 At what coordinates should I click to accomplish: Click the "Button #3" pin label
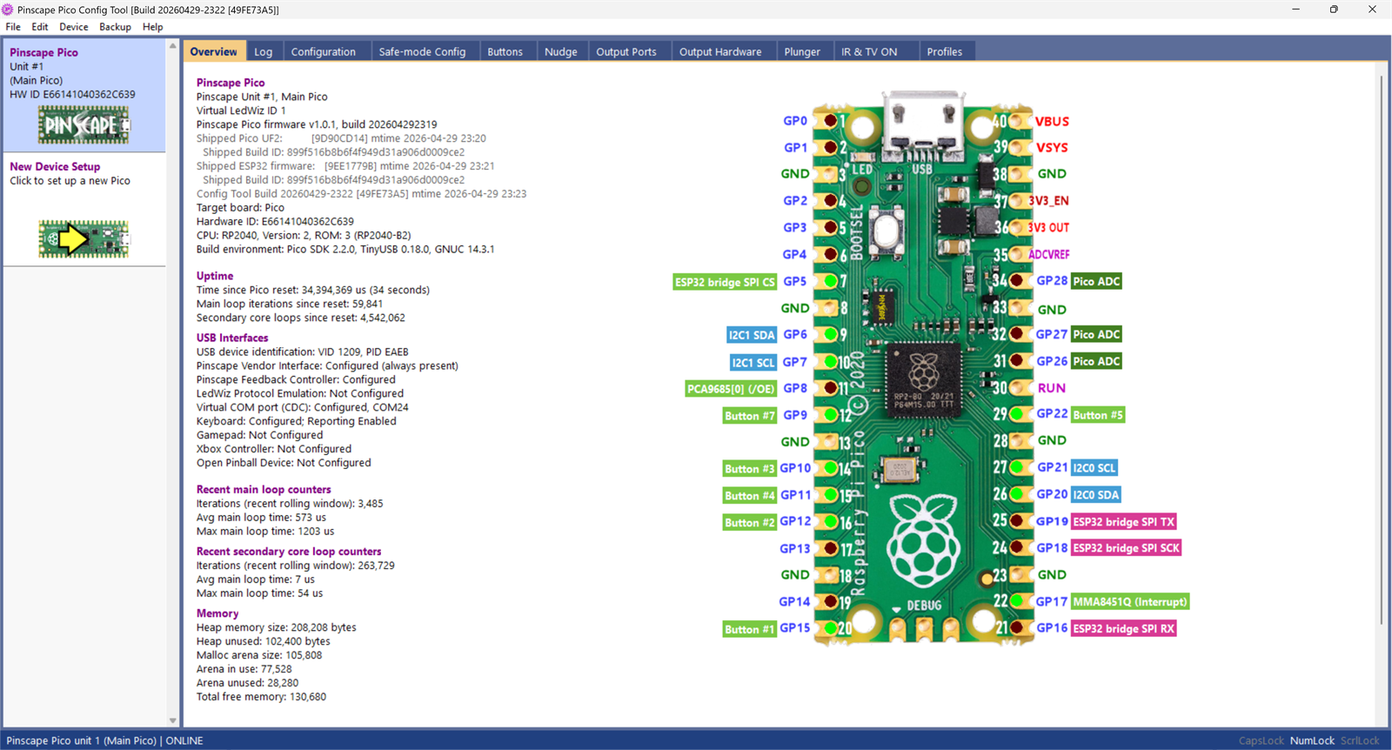[750, 469]
